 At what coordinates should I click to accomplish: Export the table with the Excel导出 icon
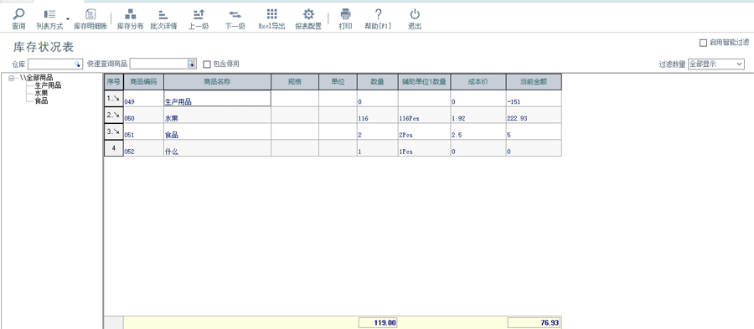271,14
